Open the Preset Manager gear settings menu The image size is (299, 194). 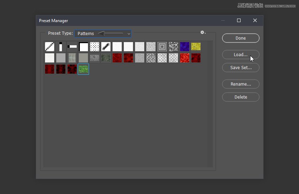(x=203, y=33)
